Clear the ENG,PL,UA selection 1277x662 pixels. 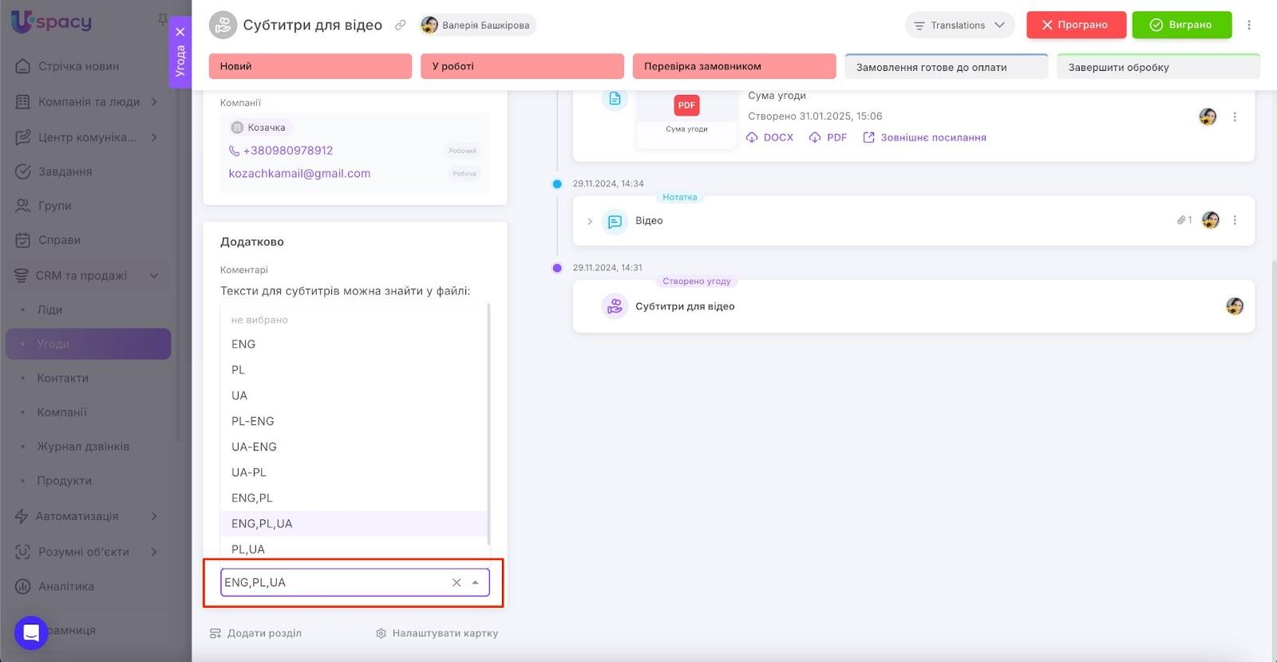pos(457,583)
